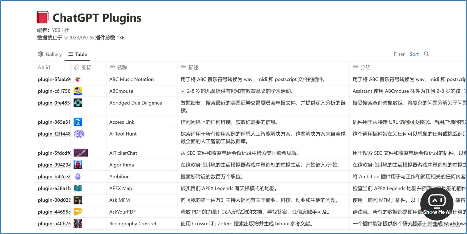Open the Filter option
The image size is (467, 234).
399,54
